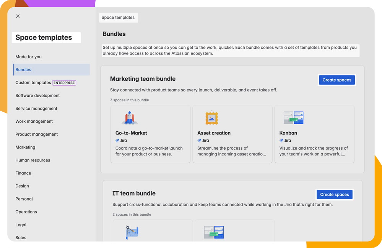The image size is (382, 248).
Task: Open the Kanban template title
Action: click(288, 133)
